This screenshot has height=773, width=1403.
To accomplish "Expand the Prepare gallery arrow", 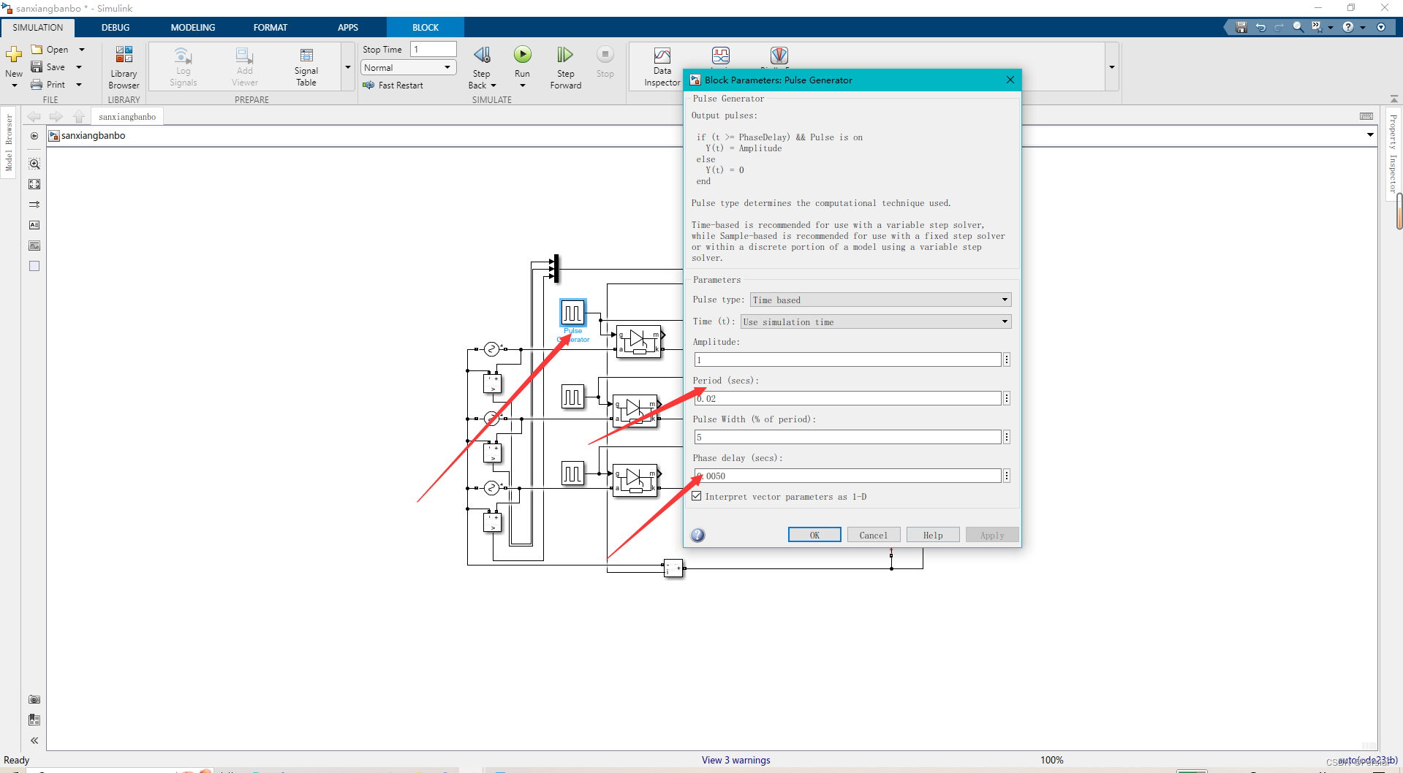I will [348, 66].
